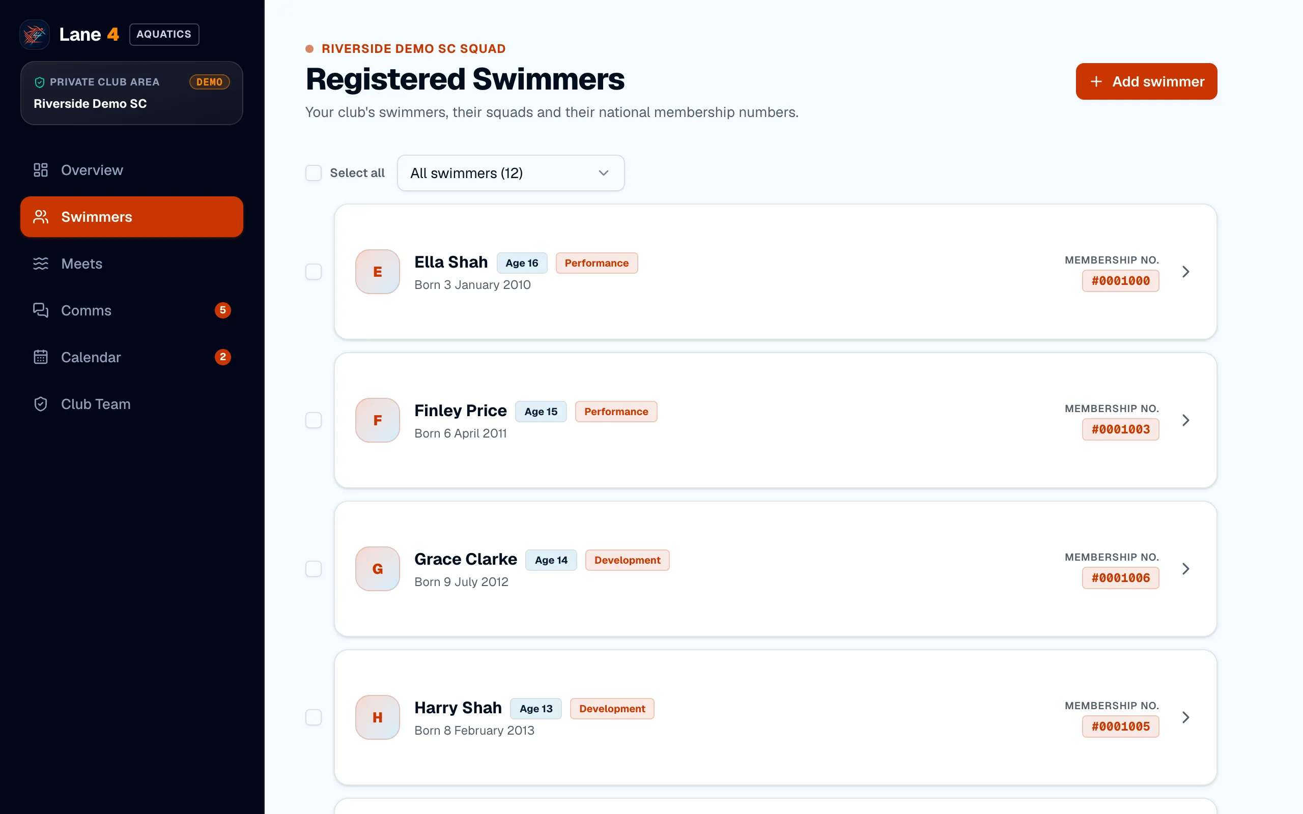
Task: Tick the Select all checkbox
Action: pos(314,173)
